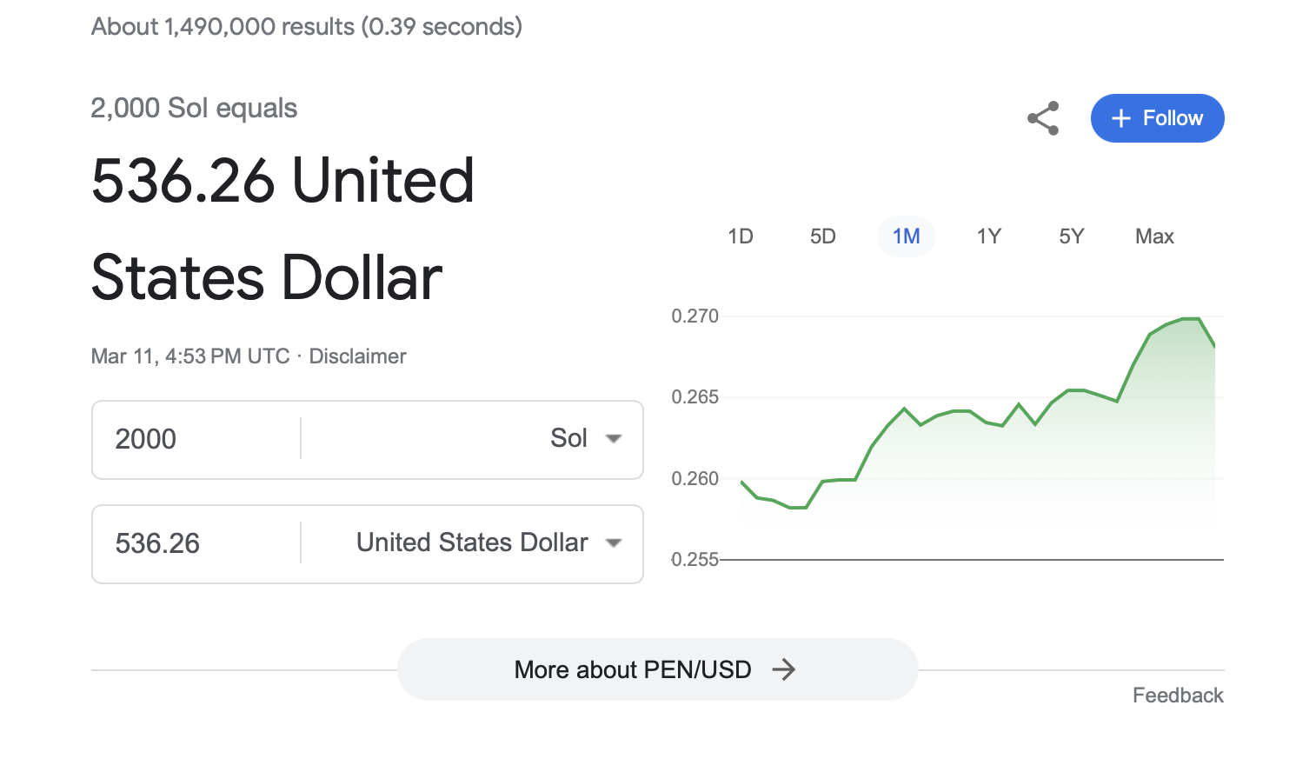Viewport: 1316px width, 772px height.
Task: Click the arrow beside Sol currency
Action: coord(614,439)
